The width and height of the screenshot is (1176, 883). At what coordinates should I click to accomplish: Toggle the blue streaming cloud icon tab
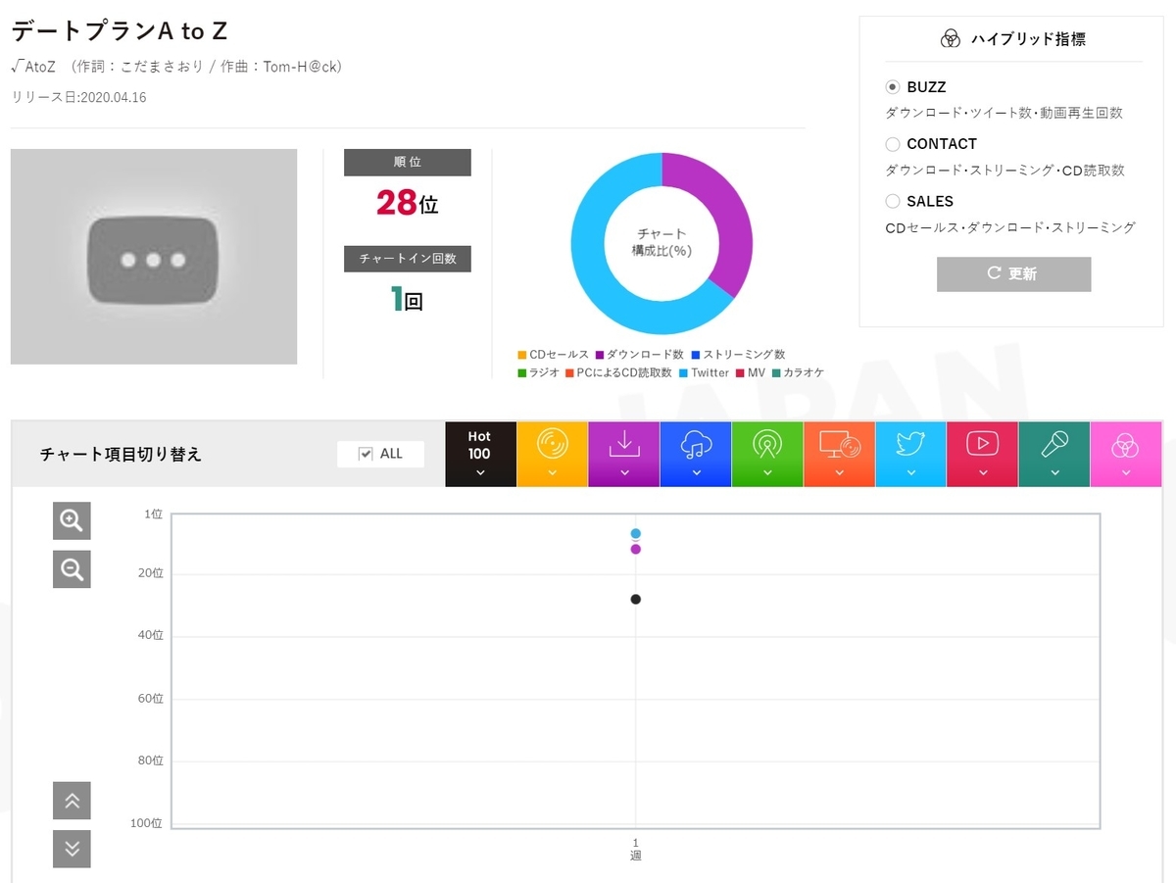696,454
